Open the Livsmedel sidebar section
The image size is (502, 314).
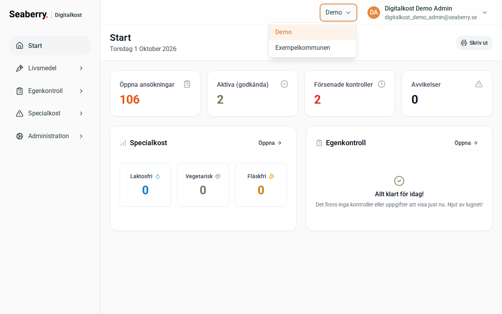[x=50, y=68]
